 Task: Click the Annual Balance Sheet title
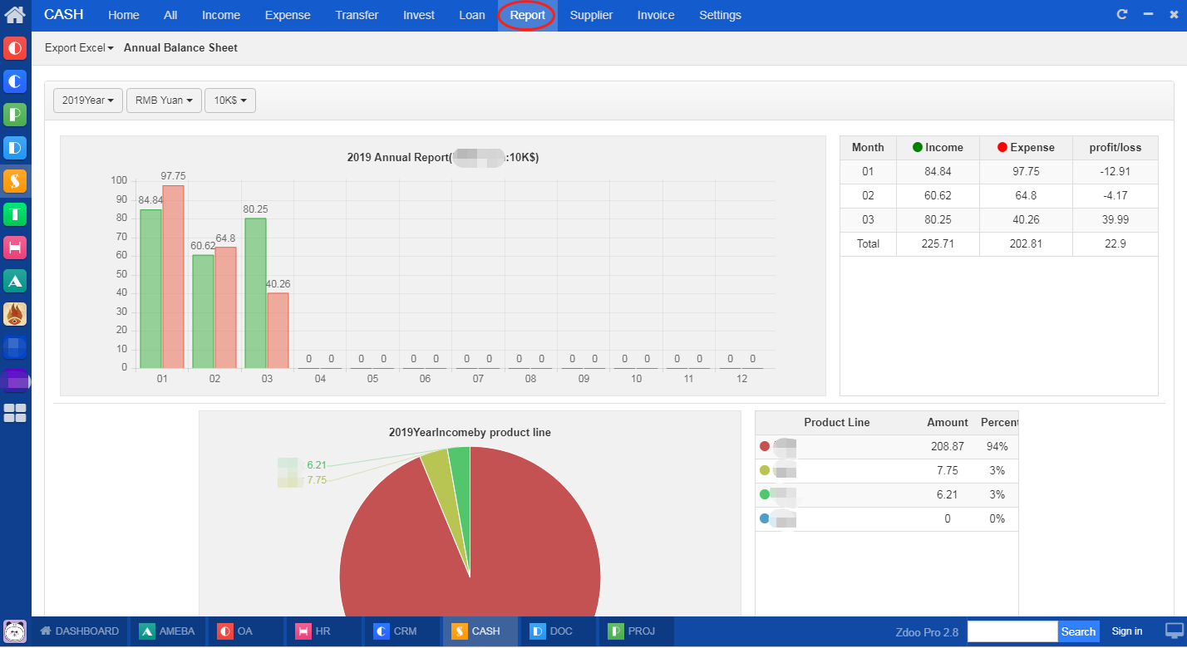pos(180,48)
